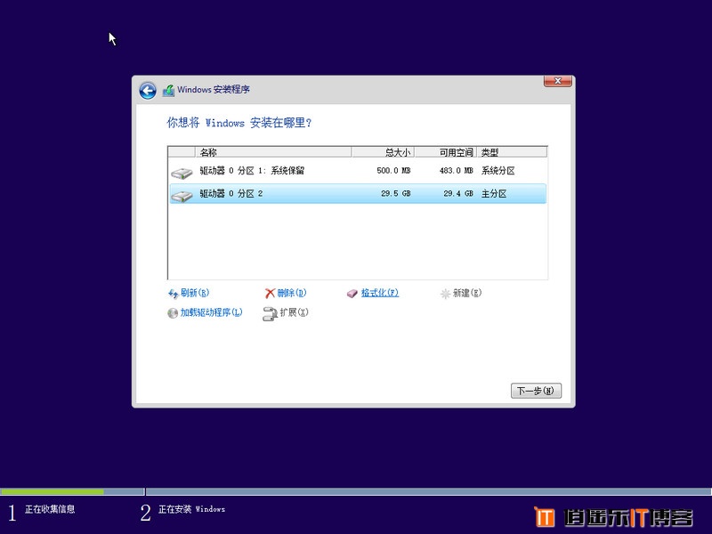Click the step 1 正在收集信息 label
712x534 pixels.
pos(50,509)
